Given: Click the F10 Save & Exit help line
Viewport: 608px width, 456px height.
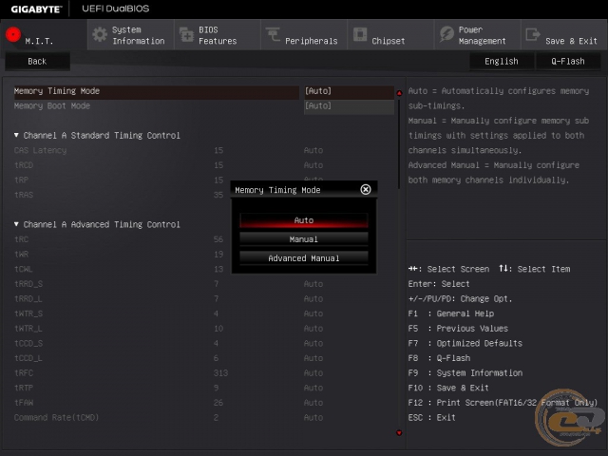Looking at the screenshot, I should [x=448, y=388].
